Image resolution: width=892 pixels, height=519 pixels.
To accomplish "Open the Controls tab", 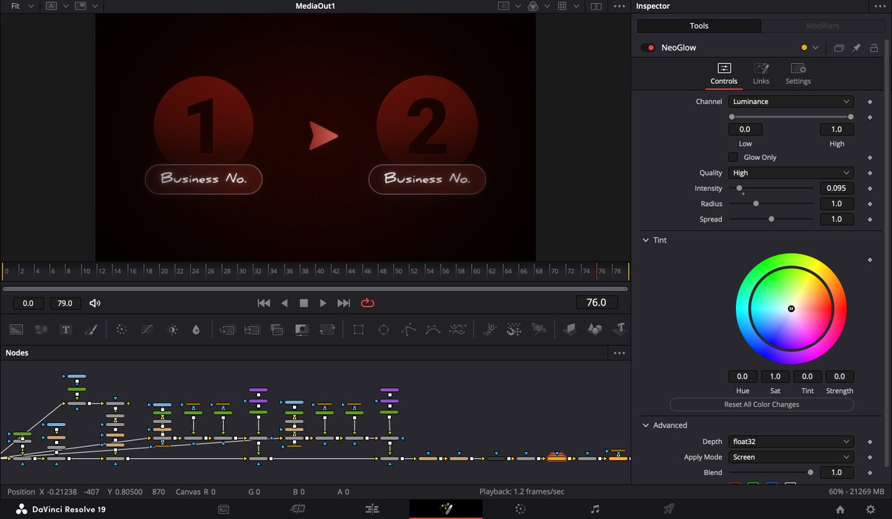I will point(724,74).
